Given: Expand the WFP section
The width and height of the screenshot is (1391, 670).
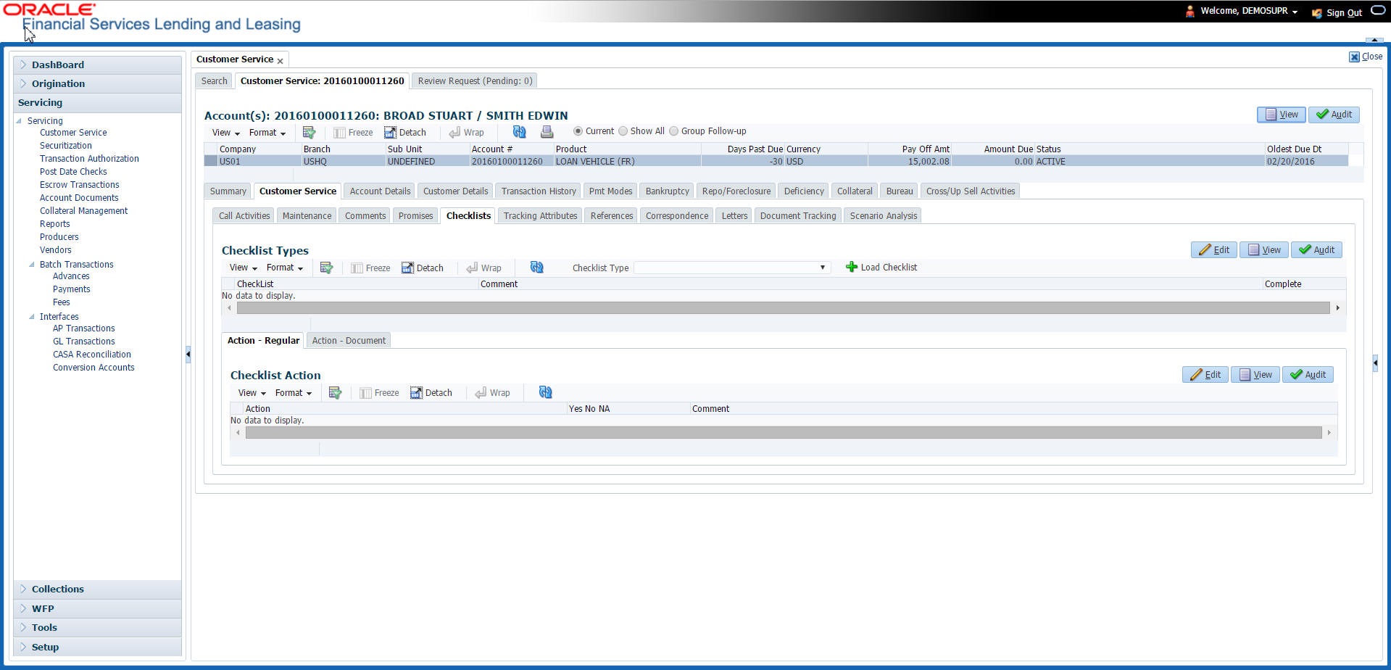Looking at the screenshot, I should pyautogui.click(x=23, y=608).
